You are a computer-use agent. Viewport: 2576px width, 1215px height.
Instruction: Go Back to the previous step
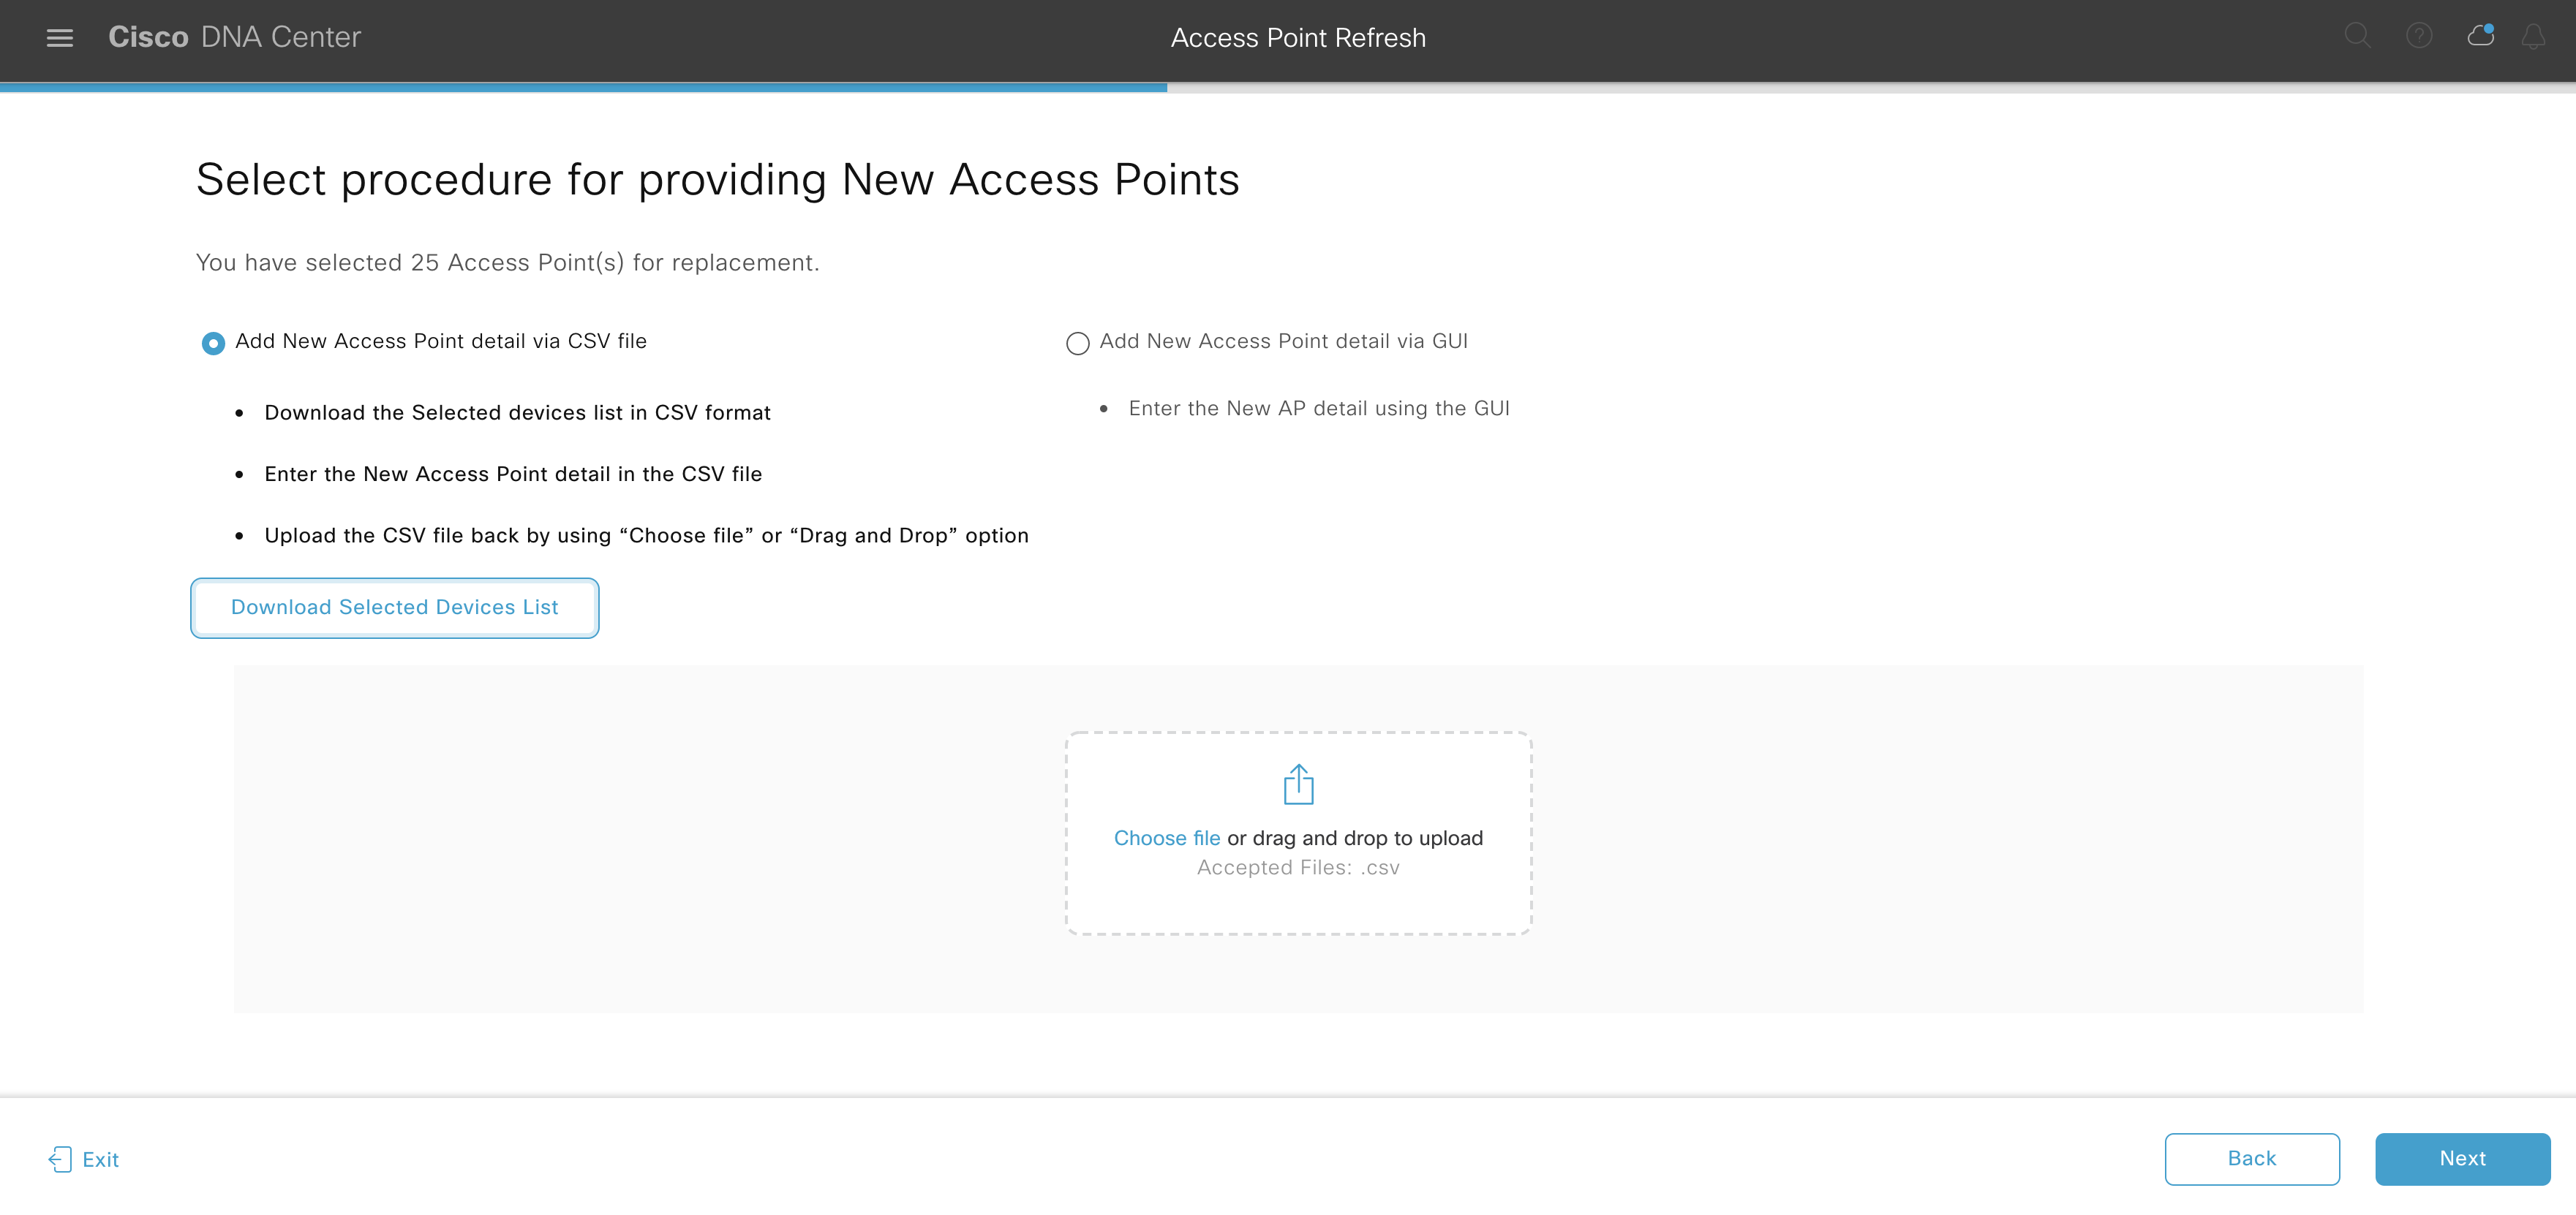(x=2251, y=1158)
